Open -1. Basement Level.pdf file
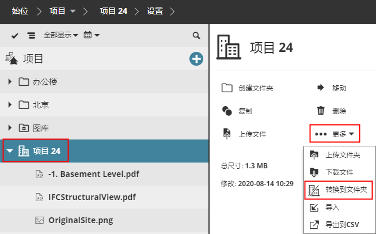This screenshot has width=376, height=234. click(94, 174)
